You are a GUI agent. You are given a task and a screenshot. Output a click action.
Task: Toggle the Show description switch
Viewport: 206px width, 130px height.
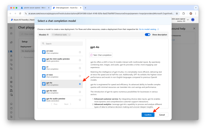(x=147, y=35)
